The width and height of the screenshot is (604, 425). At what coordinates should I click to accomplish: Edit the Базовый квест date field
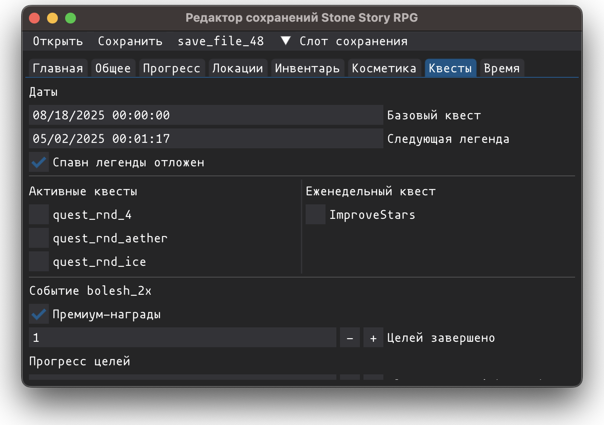pyautogui.click(x=206, y=115)
